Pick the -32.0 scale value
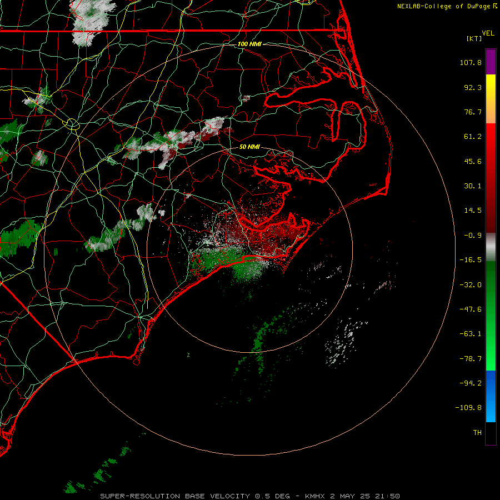500x500 pixels. [471, 285]
